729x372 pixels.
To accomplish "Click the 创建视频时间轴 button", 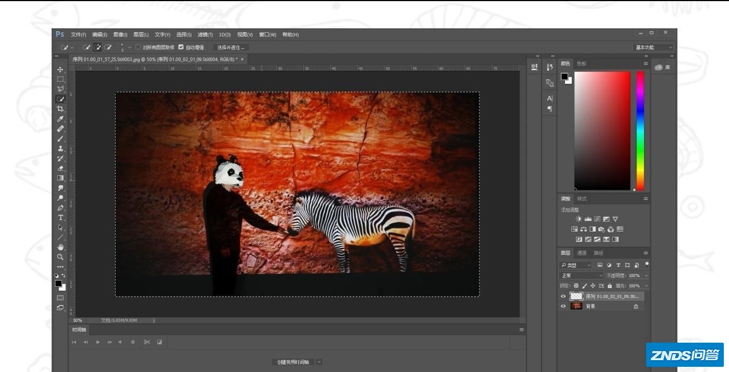I will (293, 362).
